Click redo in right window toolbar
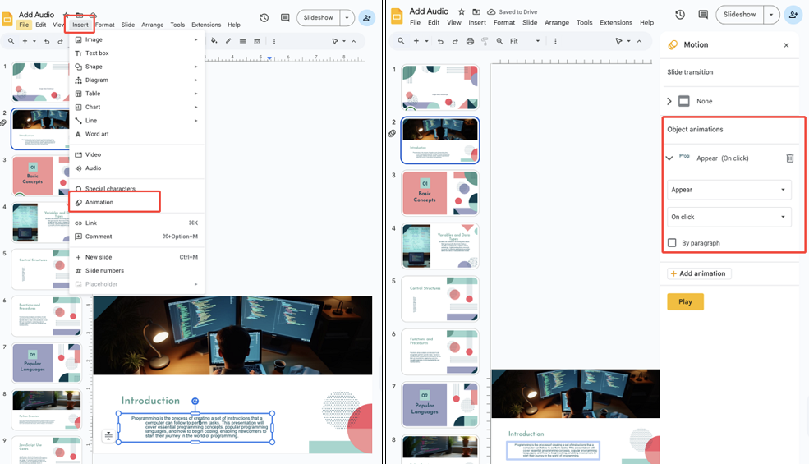 tap(455, 41)
